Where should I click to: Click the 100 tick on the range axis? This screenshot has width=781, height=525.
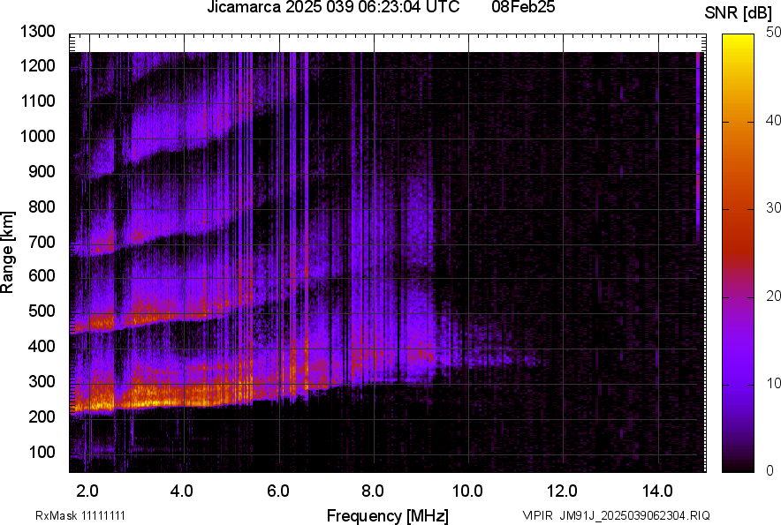pyautogui.click(x=42, y=452)
